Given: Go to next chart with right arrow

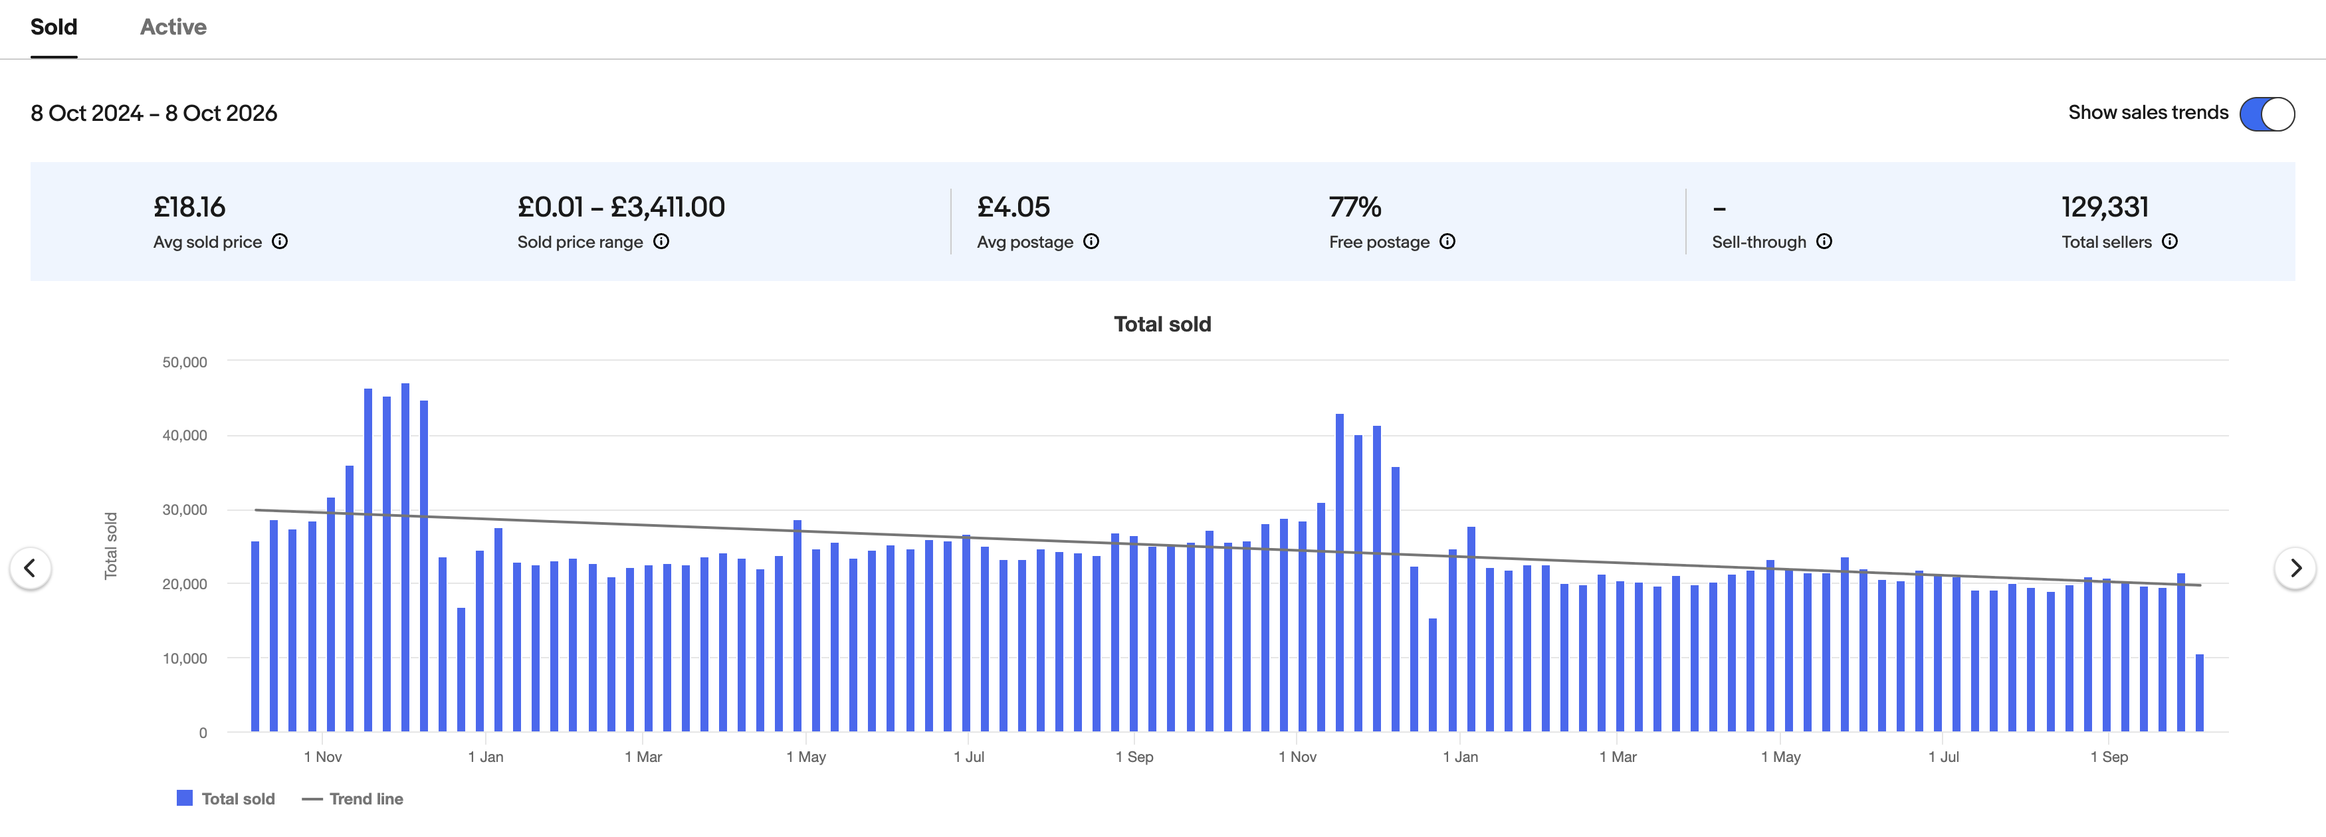Looking at the screenshot, I should point(2295,568).
